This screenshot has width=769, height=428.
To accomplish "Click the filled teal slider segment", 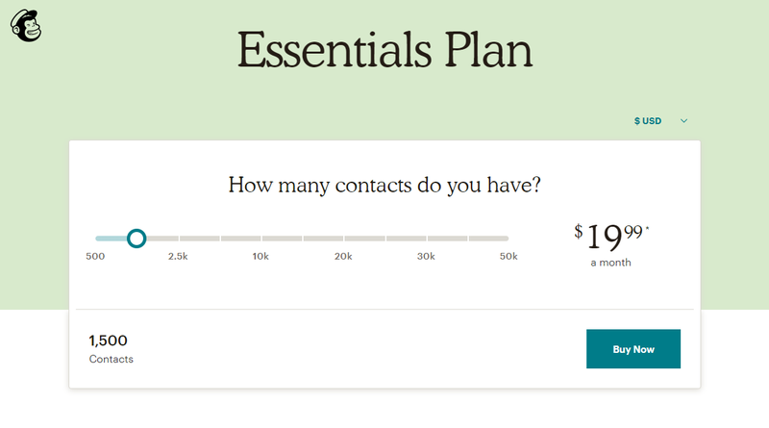I will pyautogui.click(x=112, y=239).
